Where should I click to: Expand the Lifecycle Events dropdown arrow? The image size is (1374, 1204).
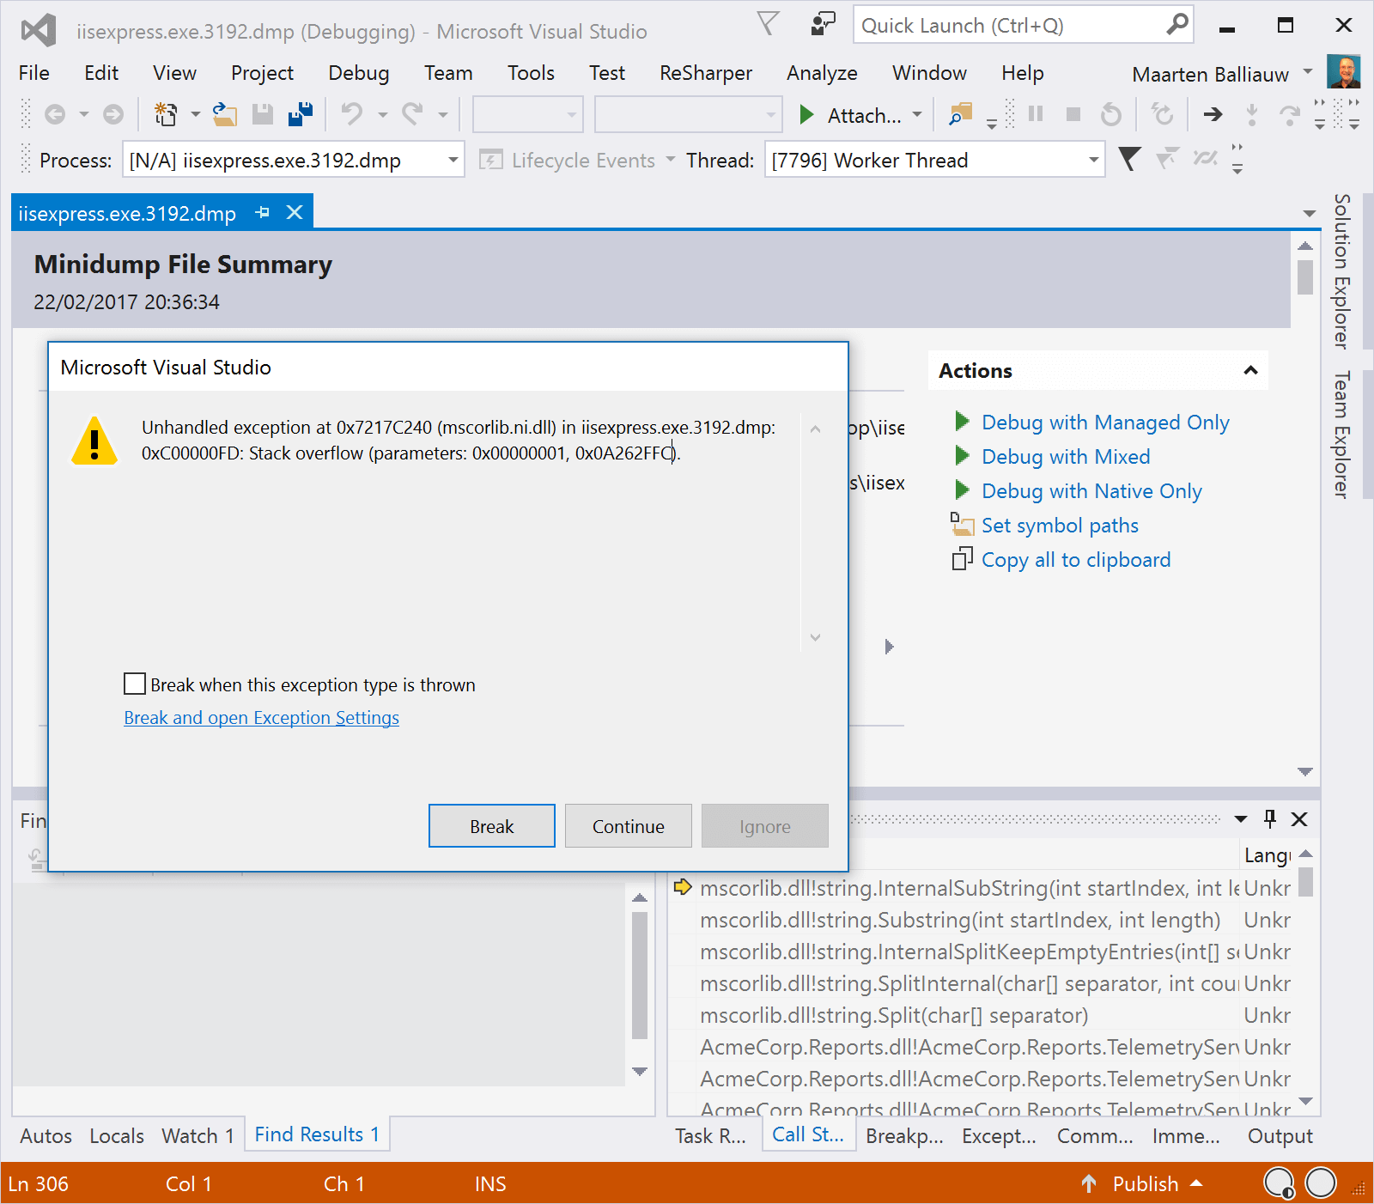click(x=670, y=160)
